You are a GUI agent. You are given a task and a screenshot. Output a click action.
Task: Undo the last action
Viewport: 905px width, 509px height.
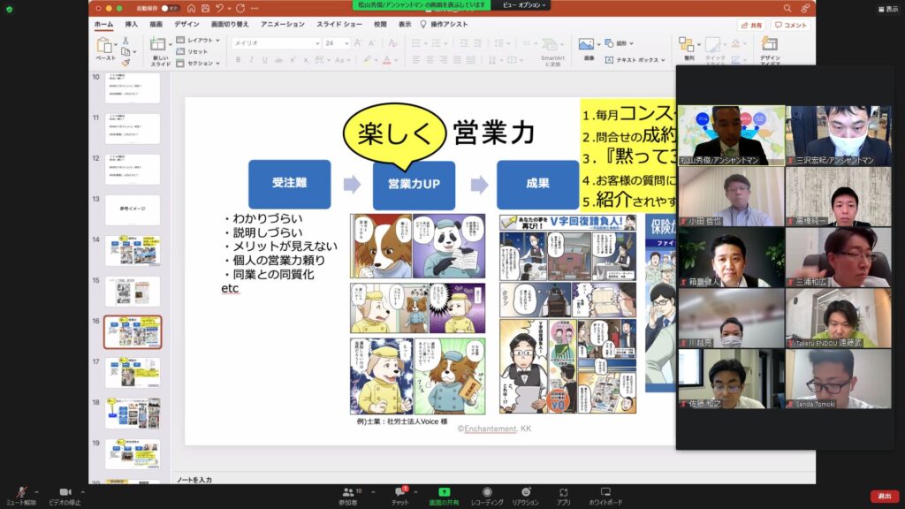coord(219,9)
